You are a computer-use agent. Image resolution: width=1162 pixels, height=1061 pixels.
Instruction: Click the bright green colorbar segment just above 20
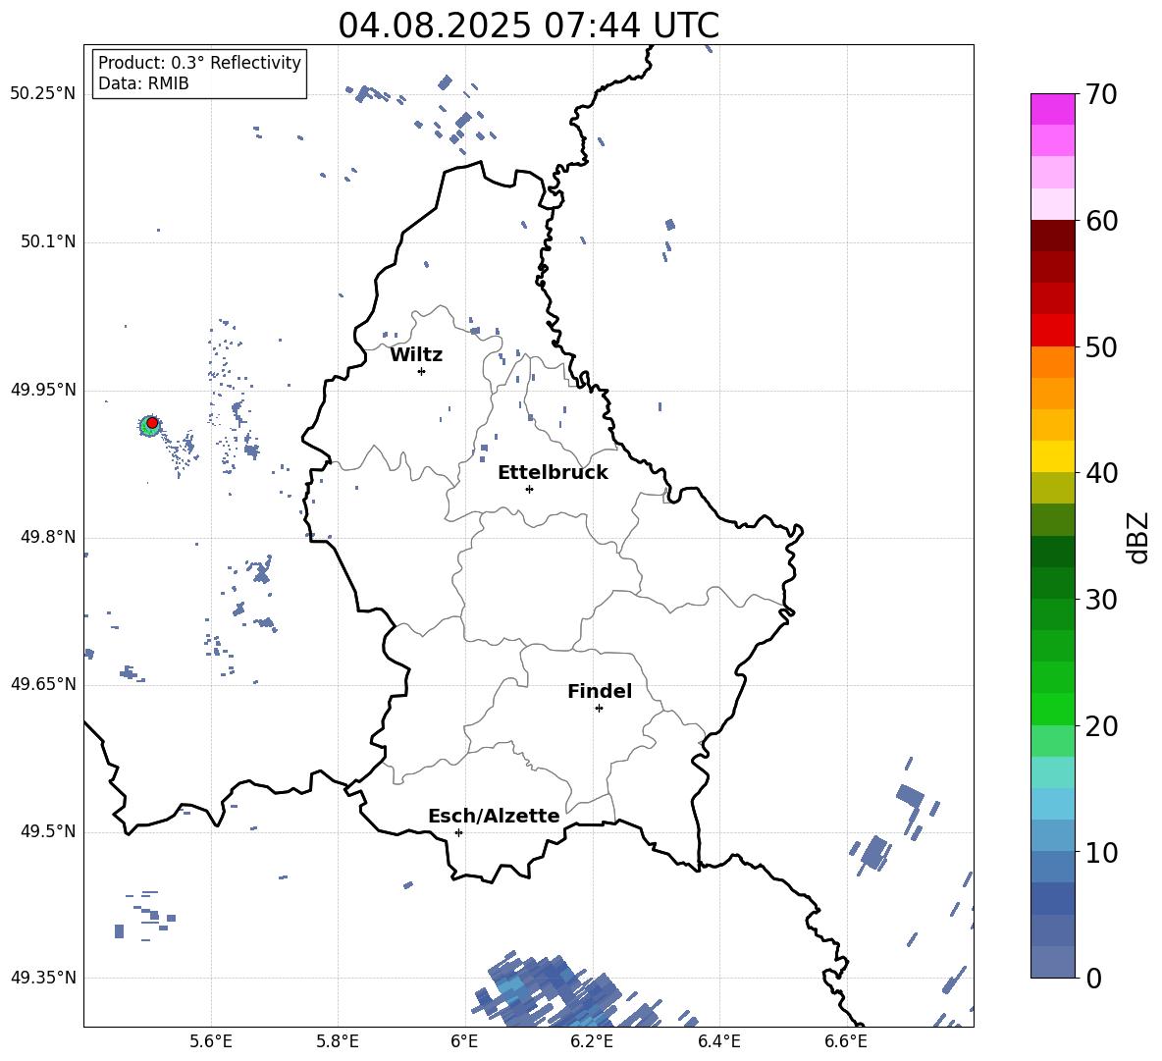(x=1052, y=709)
